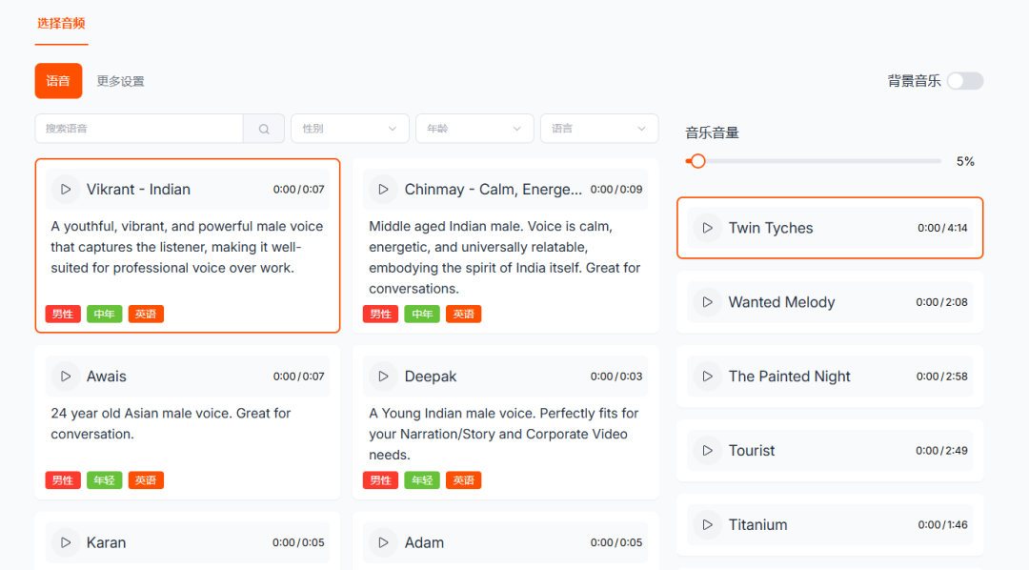1029x570 pixels.
Task: Click the 男性 tag on Awais card
Action: click(x=63, y=480)
